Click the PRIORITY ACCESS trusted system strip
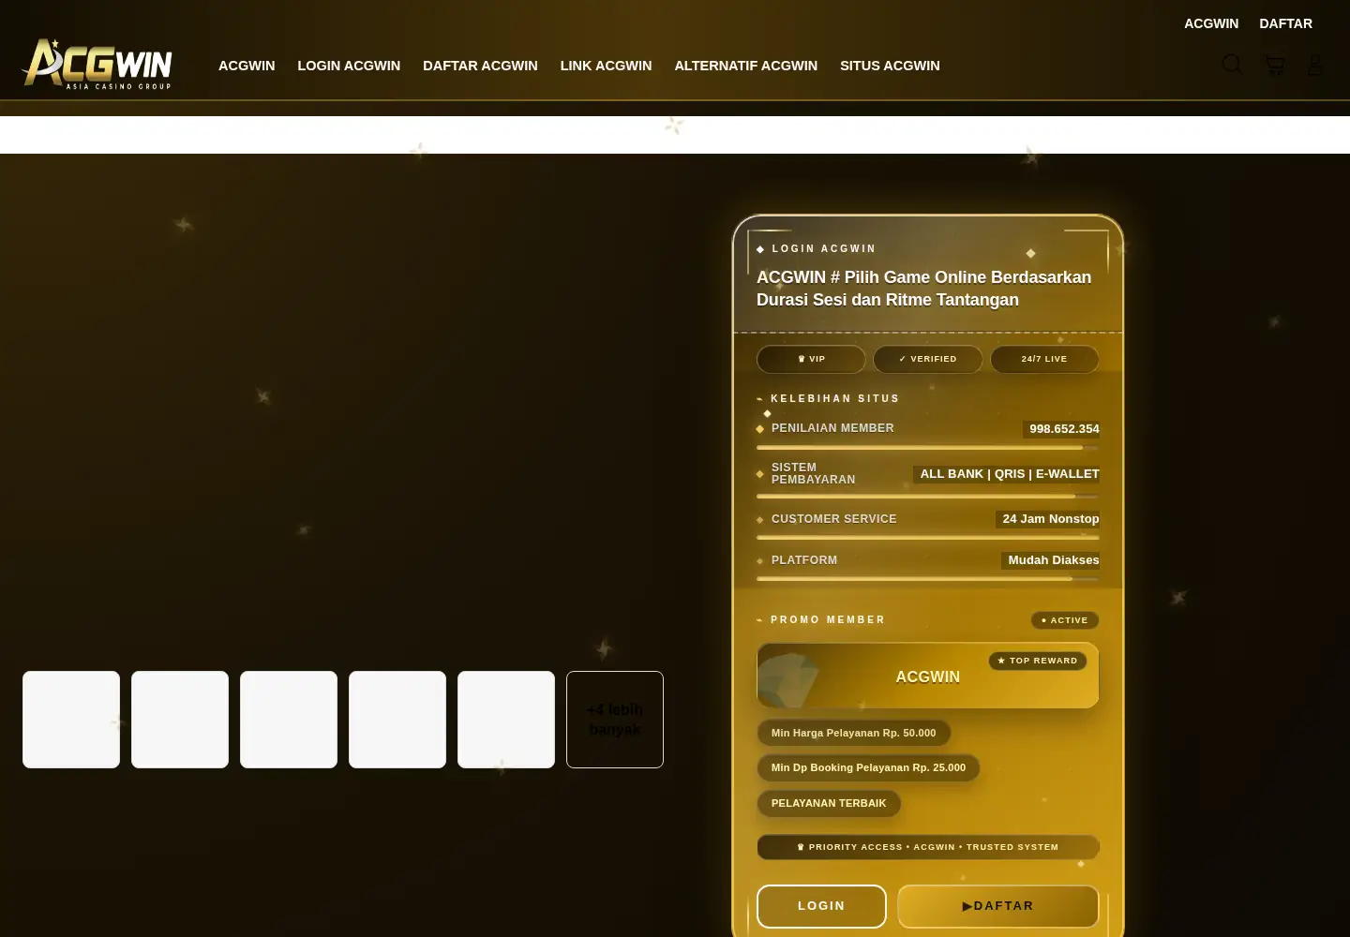The image size is (1350, 937). (927, 847)
